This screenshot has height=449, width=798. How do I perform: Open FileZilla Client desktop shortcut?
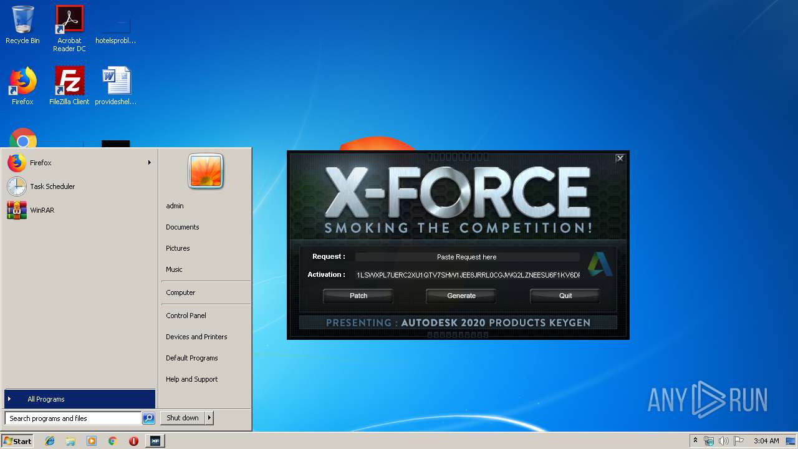coord(69,86)
